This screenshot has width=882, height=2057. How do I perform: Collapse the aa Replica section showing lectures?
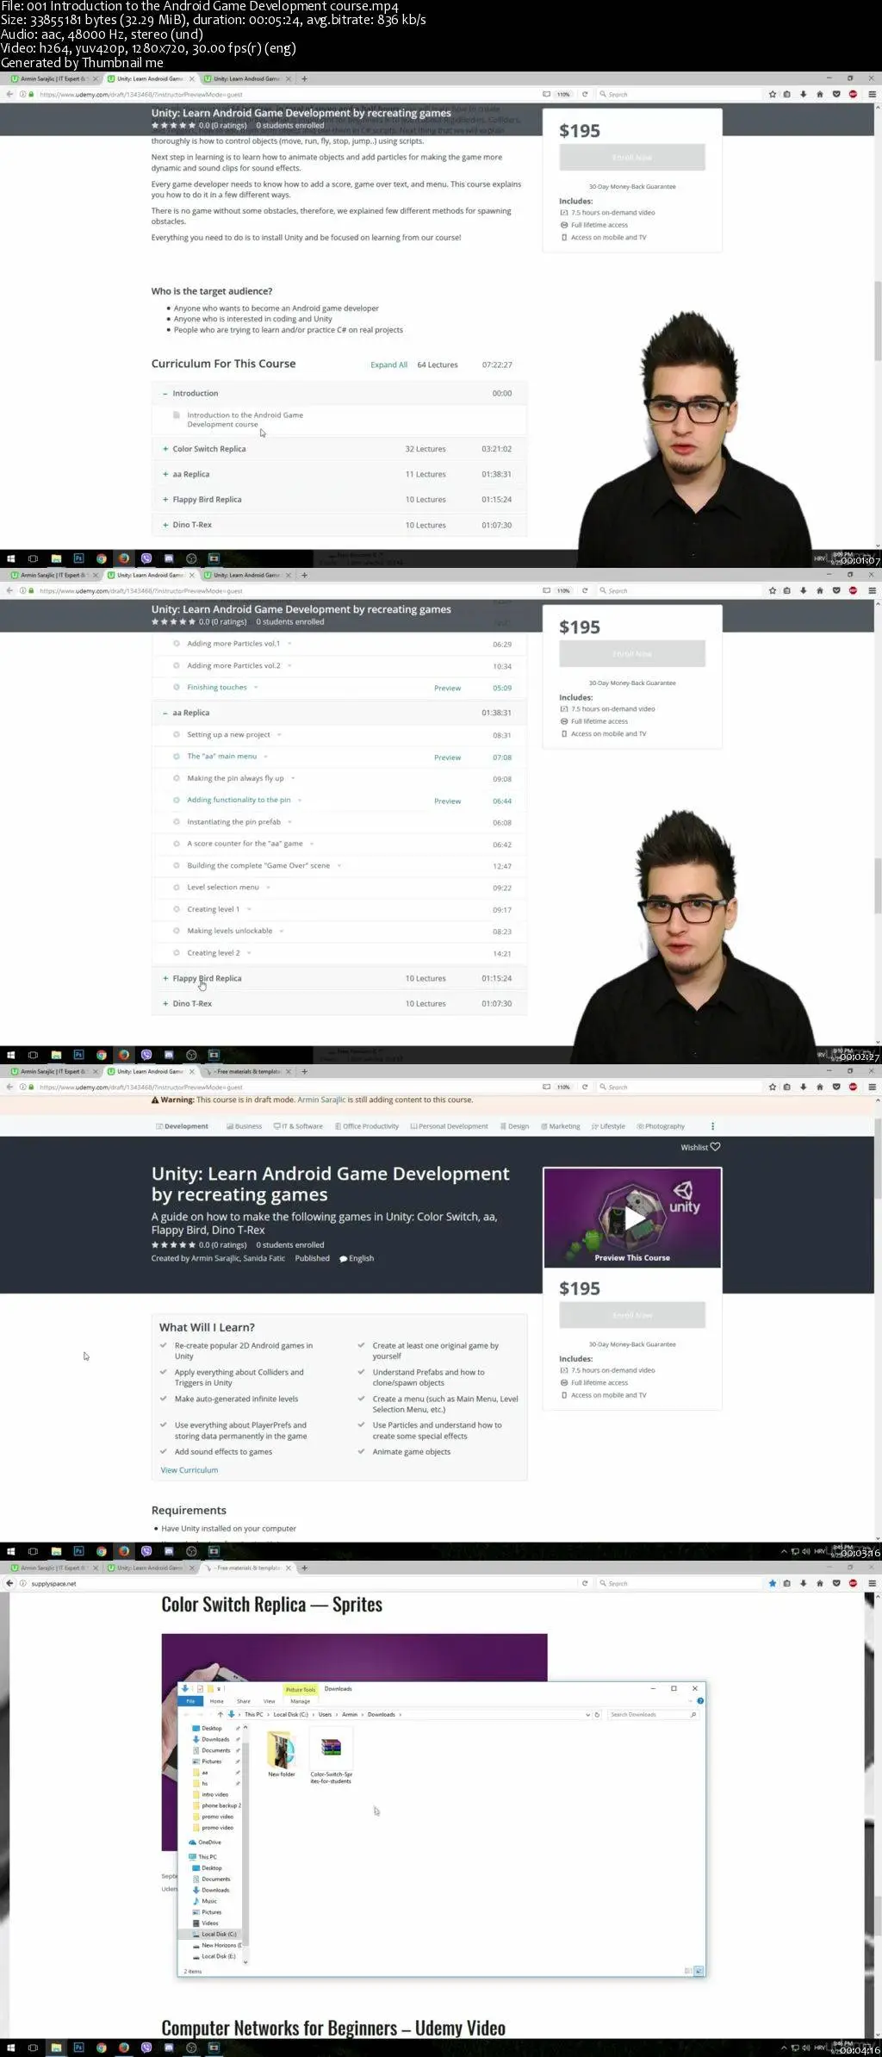165,714
